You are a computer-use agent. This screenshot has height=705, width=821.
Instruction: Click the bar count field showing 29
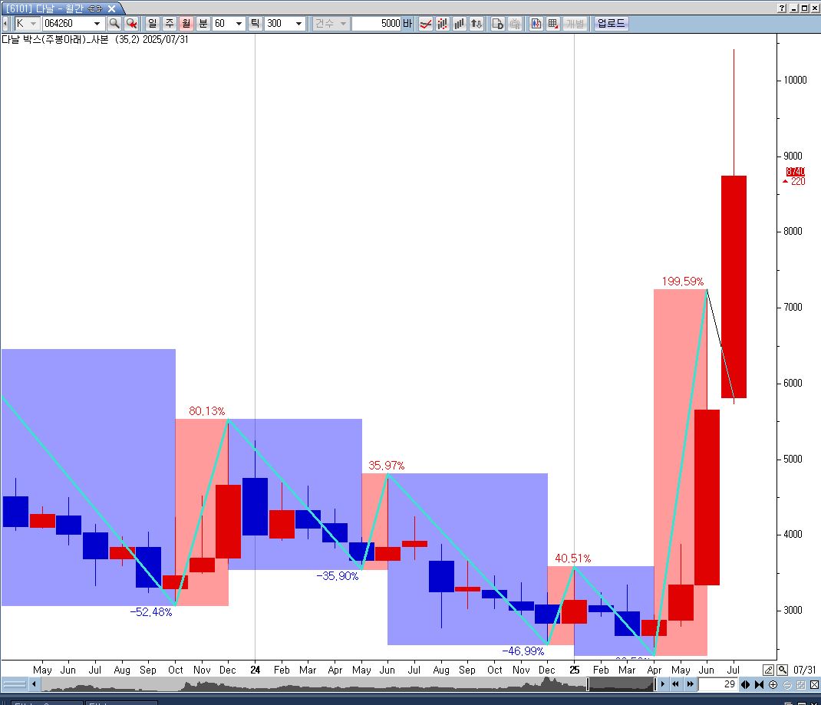click(x=718, y=684)
